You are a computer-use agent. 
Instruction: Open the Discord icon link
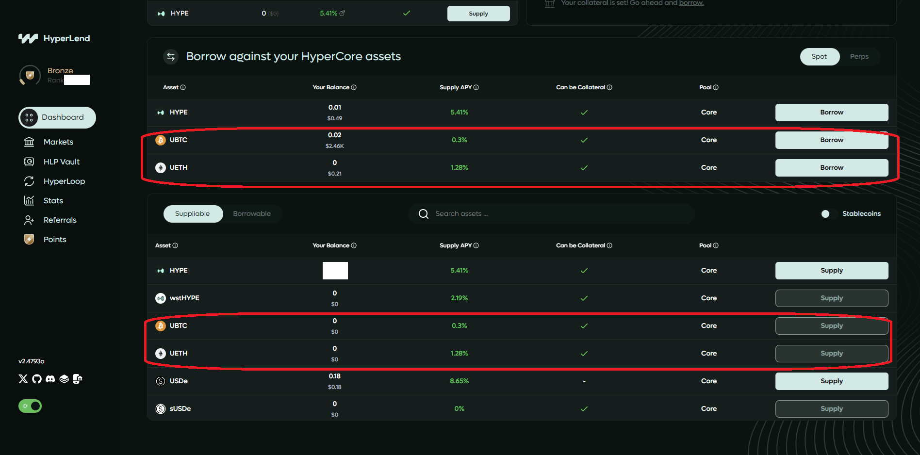point(50,379)
